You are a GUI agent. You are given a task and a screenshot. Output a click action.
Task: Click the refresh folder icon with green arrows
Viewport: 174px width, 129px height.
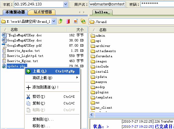(x=83, y=21)
